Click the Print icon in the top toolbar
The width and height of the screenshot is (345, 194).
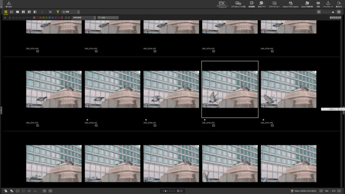318,4
